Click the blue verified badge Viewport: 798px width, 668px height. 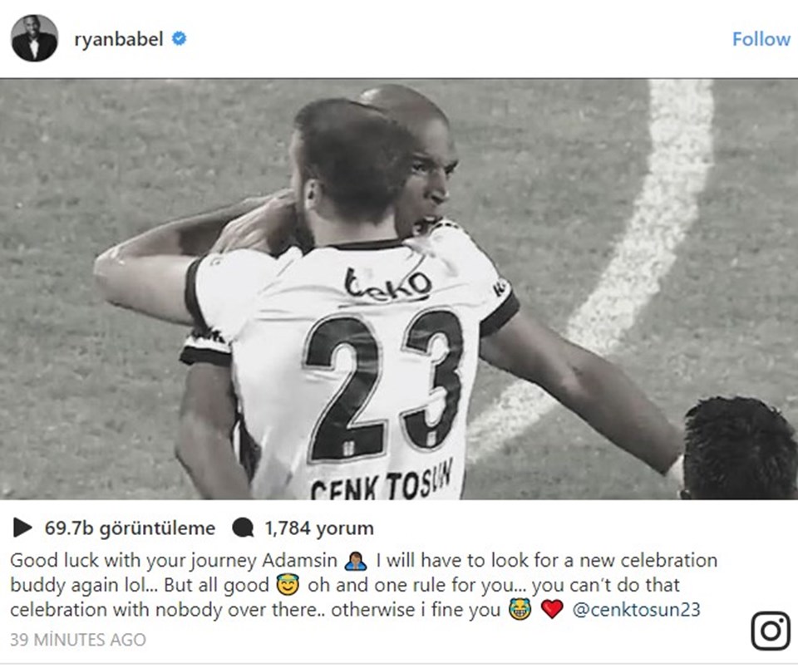179,39
